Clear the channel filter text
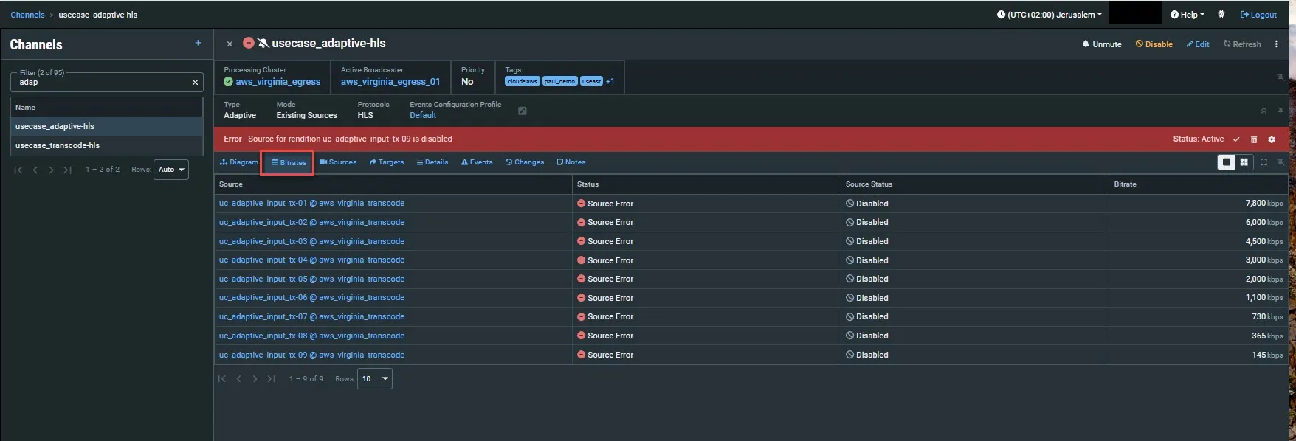The height and width of the screenshot is (441, 1296). click(x=195, y=83)
